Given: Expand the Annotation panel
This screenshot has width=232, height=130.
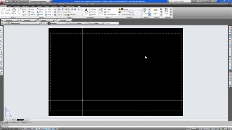Looking at the screenshot, I should click(x=91, y=17).
